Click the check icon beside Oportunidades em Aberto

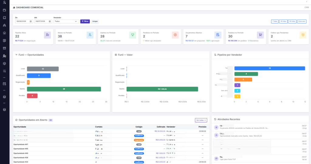coord(16,120)
